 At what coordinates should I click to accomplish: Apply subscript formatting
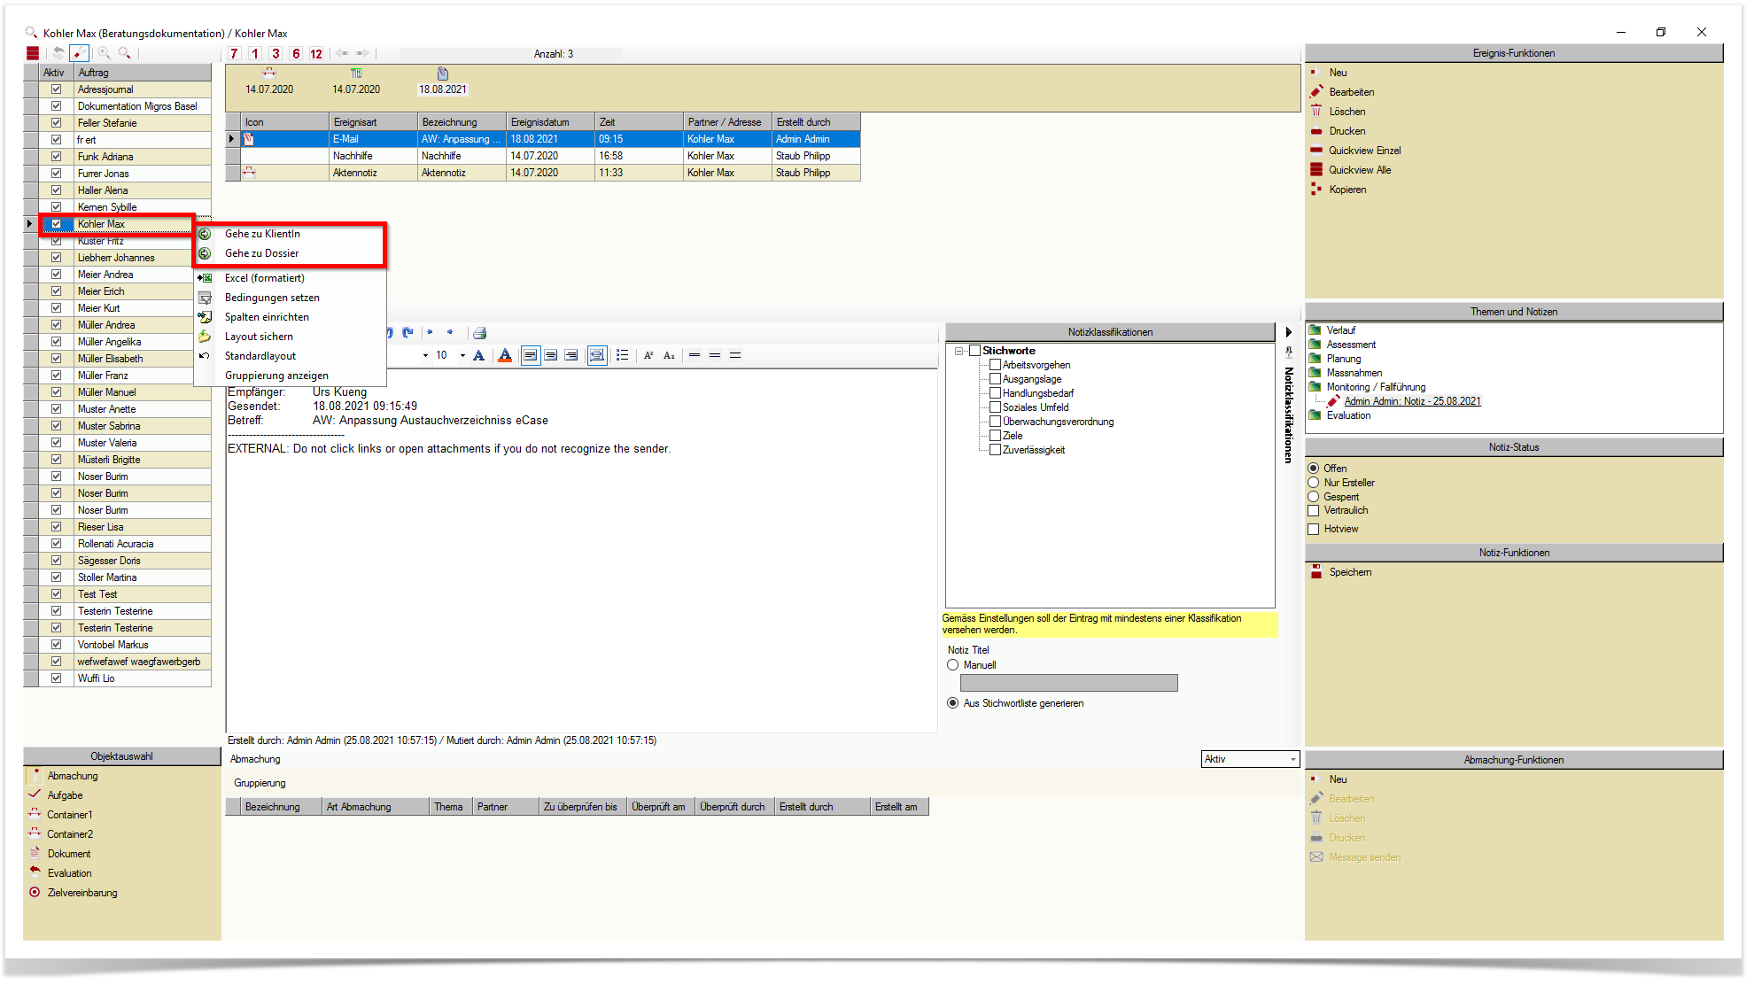point(669,355)
